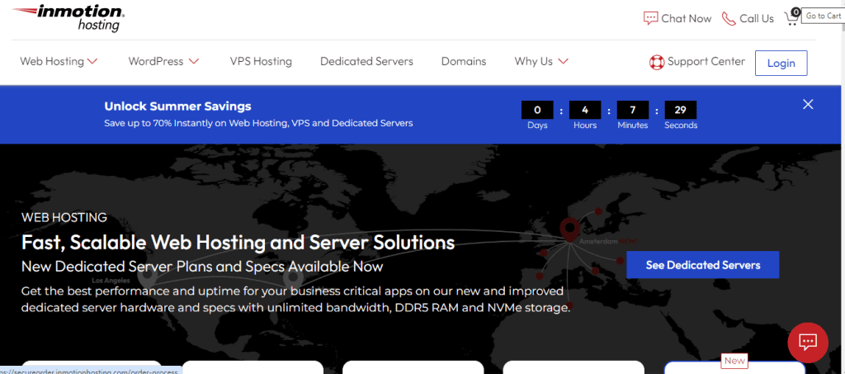Click the Amsterdam map location pin
This screenshot has width=845, height=374.
[569, 230]
